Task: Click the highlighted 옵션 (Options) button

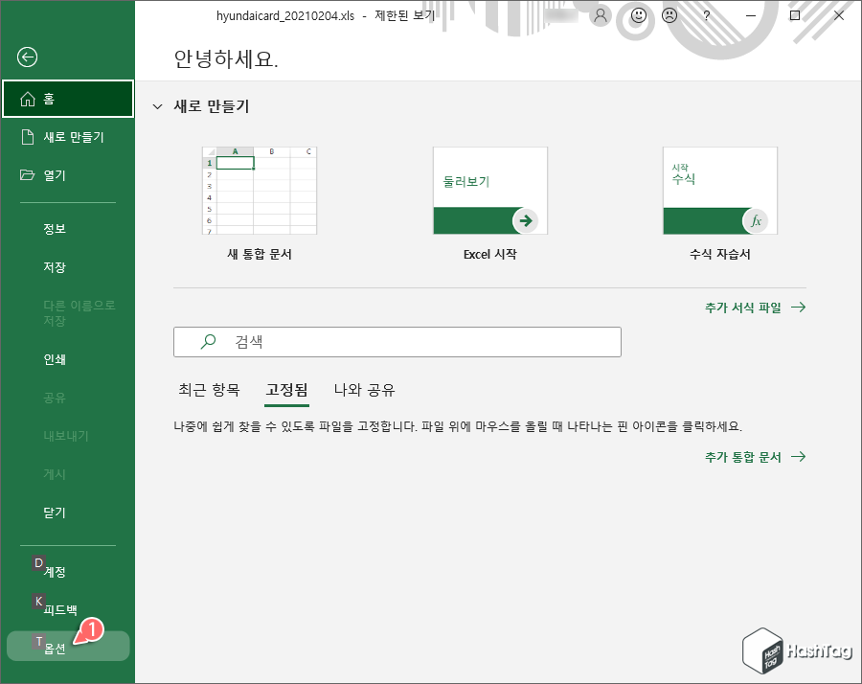Action: [x=57, y=646]
